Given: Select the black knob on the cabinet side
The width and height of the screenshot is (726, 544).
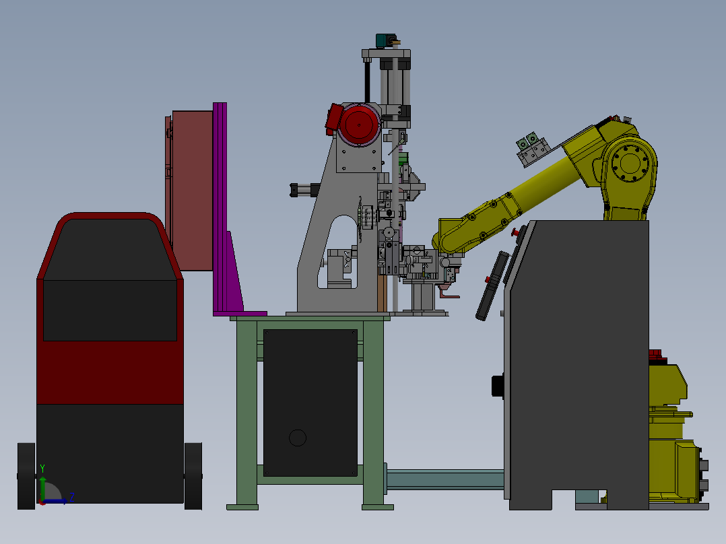Looking at the screenshot, I should pos(498,386).
